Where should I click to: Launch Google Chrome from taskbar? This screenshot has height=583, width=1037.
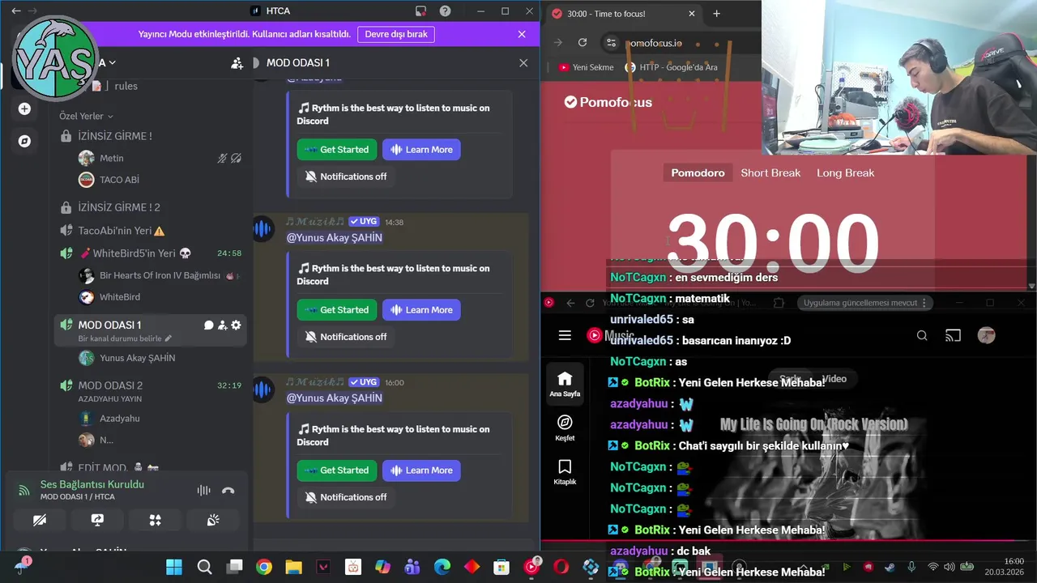click(264, 567)
